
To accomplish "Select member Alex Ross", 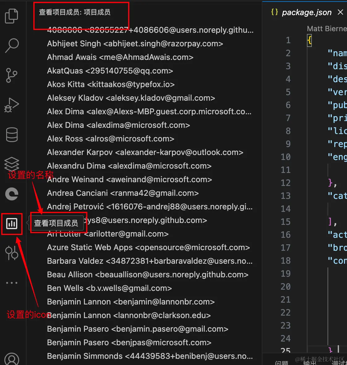I will [111, 139].
